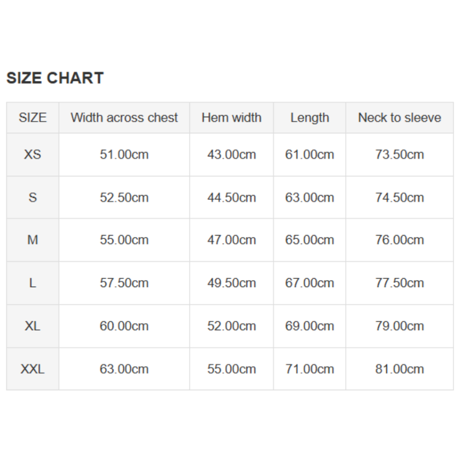This screenshot has width=460, height=460.
Task: Select the 44.50cm hem width cell
Action: 231,198
